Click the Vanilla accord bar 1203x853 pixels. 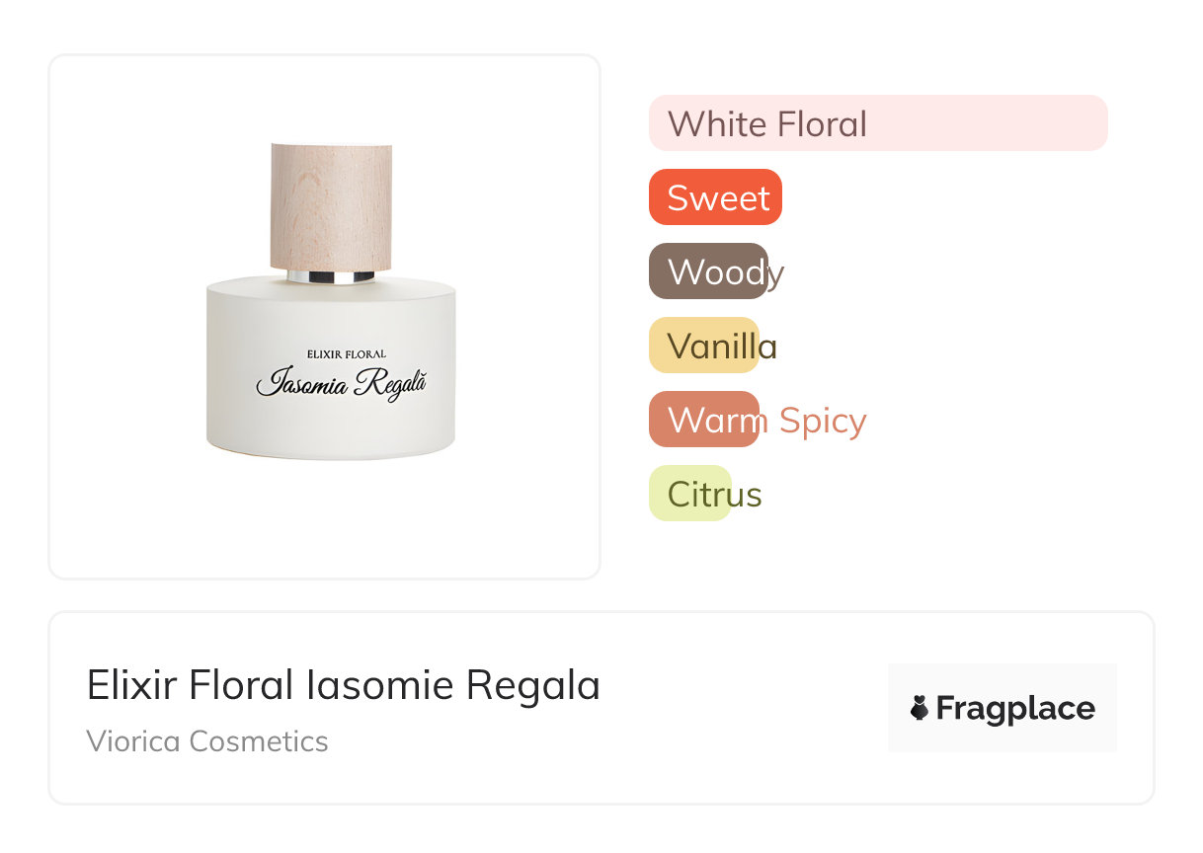[703, 346]
